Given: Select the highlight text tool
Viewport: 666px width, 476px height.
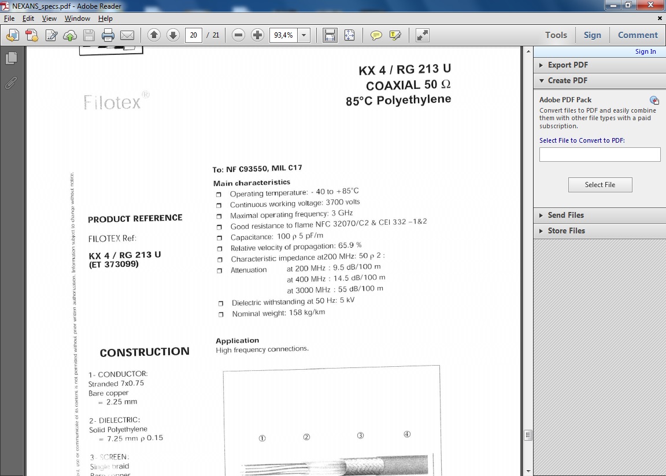Looking at the screenshot, I should point(395,35).
